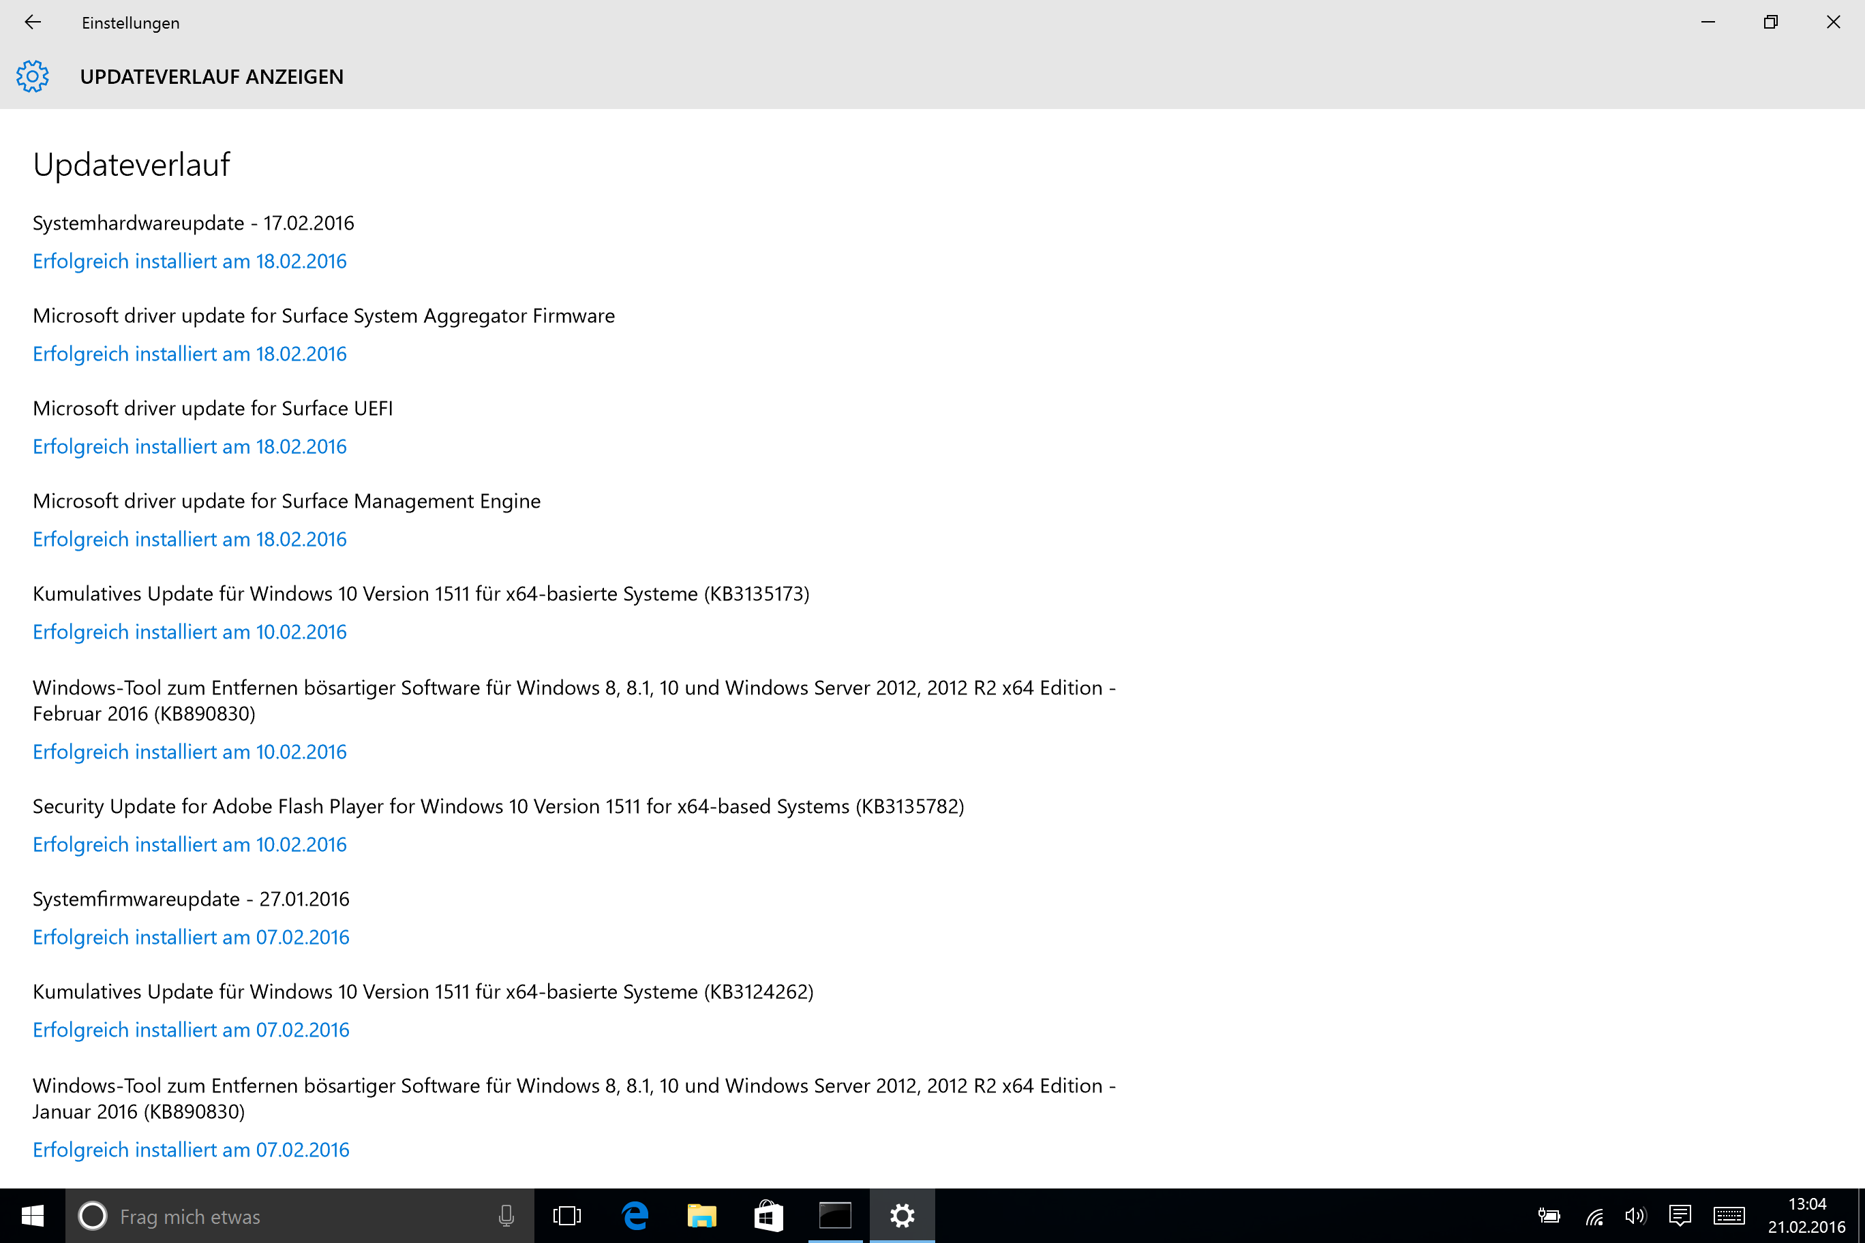The height and width of the screenshot is (1243, 1865).
Task: Click the 'Frag mich etwas' search box
Action: [300, 1215]
